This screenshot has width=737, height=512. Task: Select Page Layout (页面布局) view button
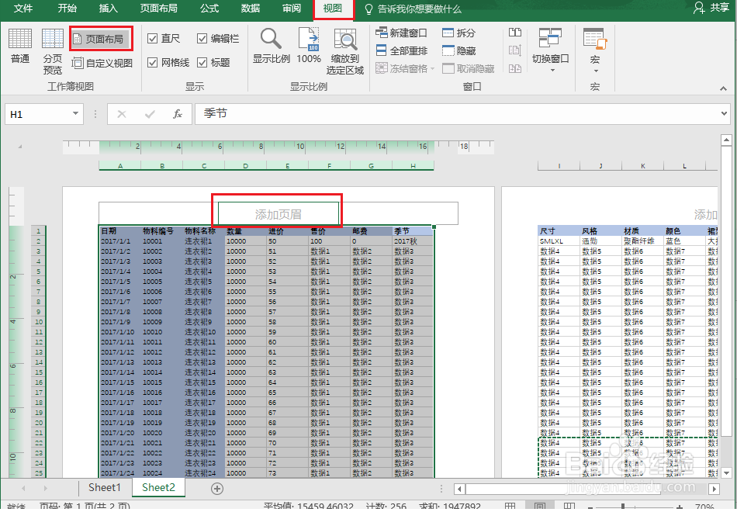99,39
